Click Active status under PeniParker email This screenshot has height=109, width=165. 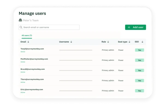tap(23, 62)
